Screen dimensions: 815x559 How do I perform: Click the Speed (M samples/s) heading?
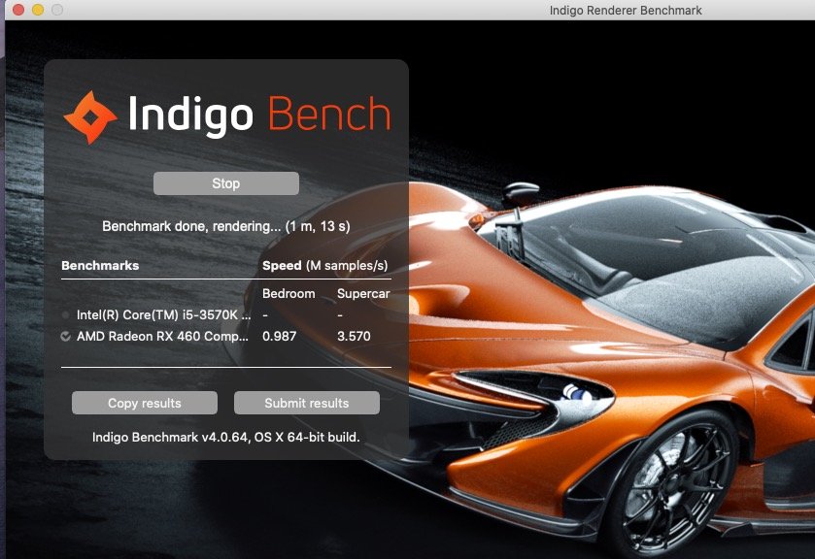click(x=324, y=266)
